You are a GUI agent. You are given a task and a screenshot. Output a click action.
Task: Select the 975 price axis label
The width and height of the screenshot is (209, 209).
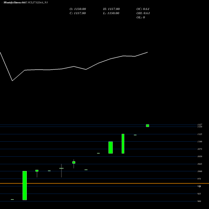199,179
